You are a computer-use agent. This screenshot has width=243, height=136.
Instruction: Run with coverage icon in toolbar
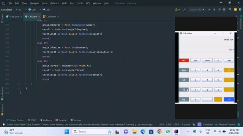[x=219, y=9]
